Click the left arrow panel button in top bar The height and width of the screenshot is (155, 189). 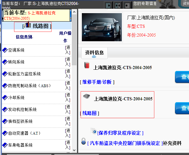point(127,5)
